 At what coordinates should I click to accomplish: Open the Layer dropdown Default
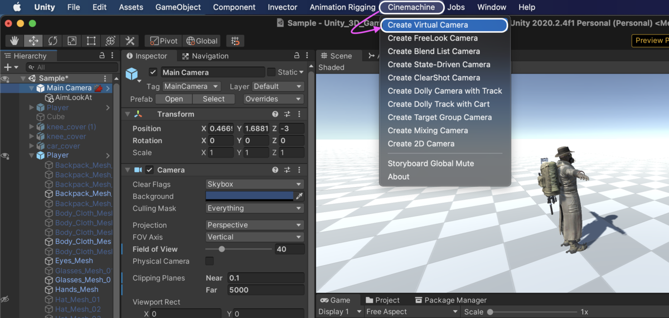(x=278, y=86)
